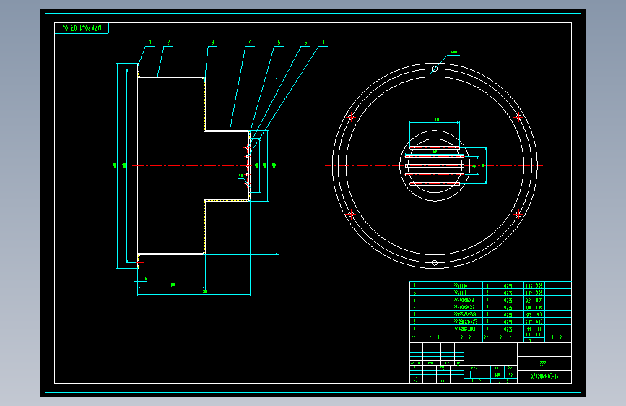Viewport: 626px width, 406px height.
Task: Click the mirrored drawing number at top-left
Action: [x=82, y=28]
